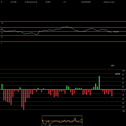Open the mini overview chart thumbnail
This screenshot has height=126, width=126.
click(x=62, y=121)
